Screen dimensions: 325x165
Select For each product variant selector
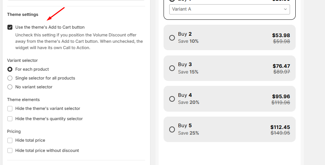point(10,69)
